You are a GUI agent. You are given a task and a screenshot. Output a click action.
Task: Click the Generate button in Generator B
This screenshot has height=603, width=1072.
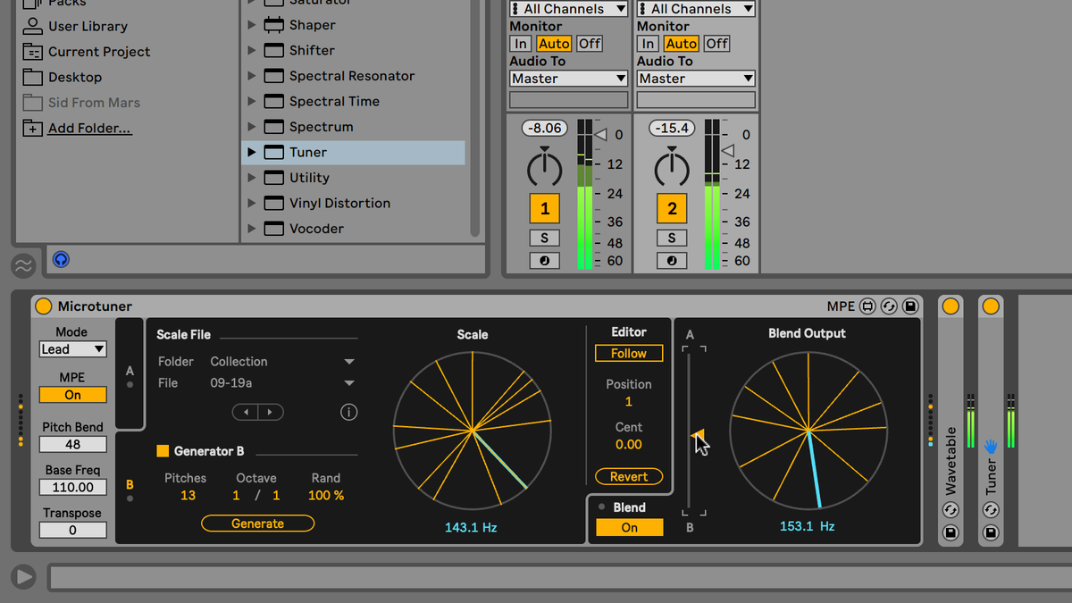point(257,523)
